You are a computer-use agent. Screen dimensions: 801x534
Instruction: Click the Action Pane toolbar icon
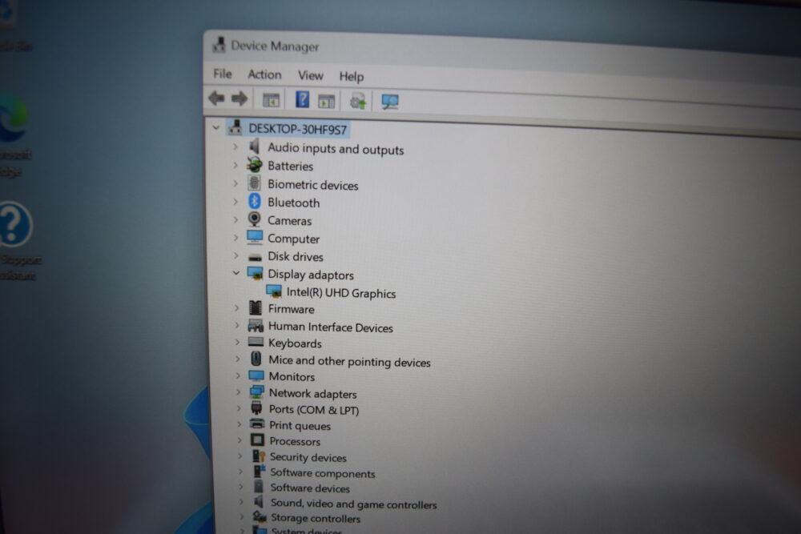pyautogui.click(x=326, y=101)
